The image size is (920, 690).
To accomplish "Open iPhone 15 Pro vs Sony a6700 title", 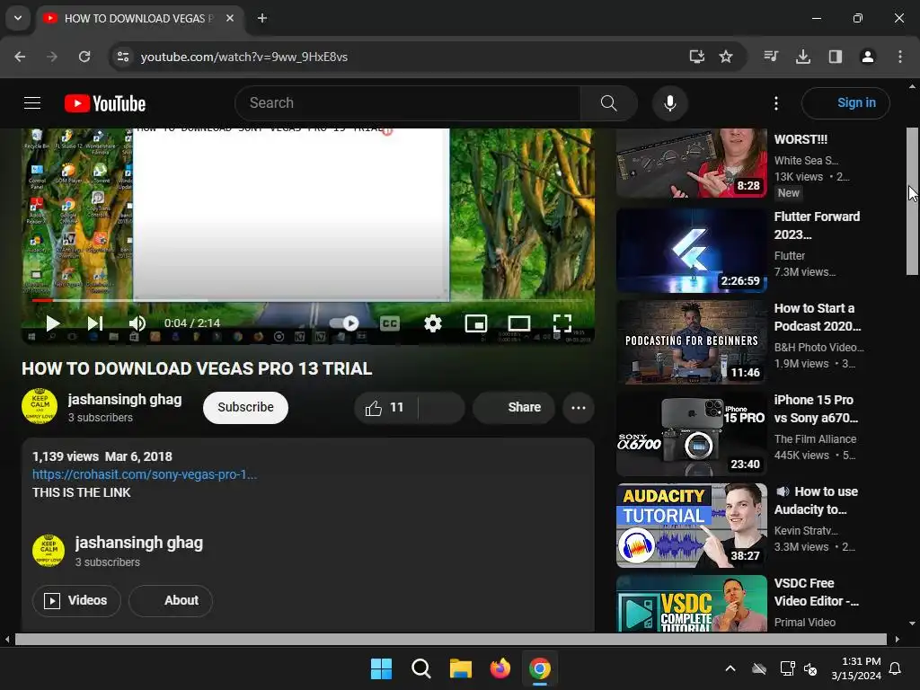I will [x=816, y=409].
